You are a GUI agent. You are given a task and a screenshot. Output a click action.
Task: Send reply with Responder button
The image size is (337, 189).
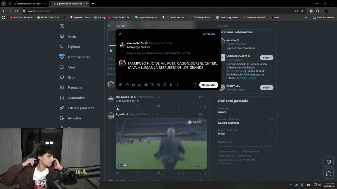(209, 85)
